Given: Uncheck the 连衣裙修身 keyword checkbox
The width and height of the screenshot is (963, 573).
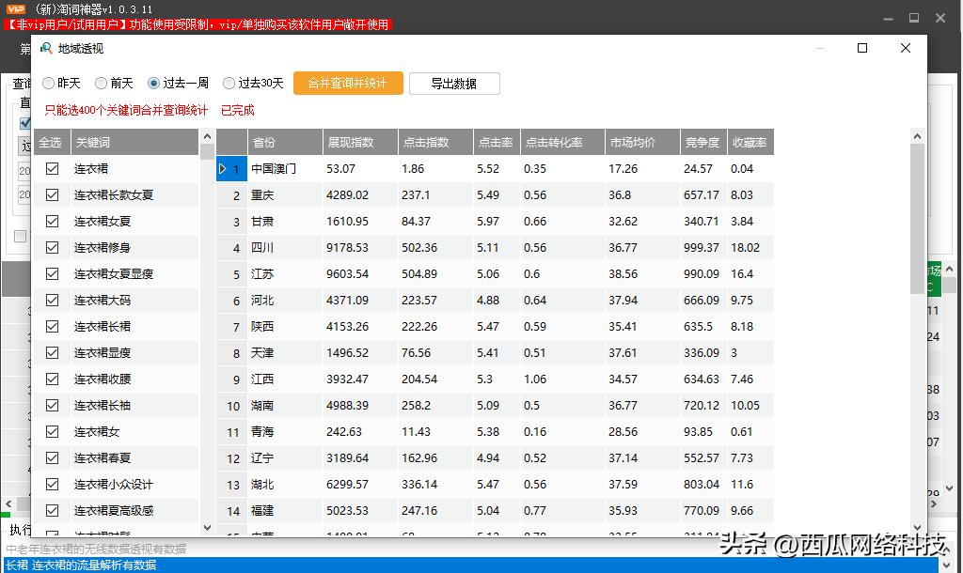Looking at the screenshot, I should pos(53,248).
